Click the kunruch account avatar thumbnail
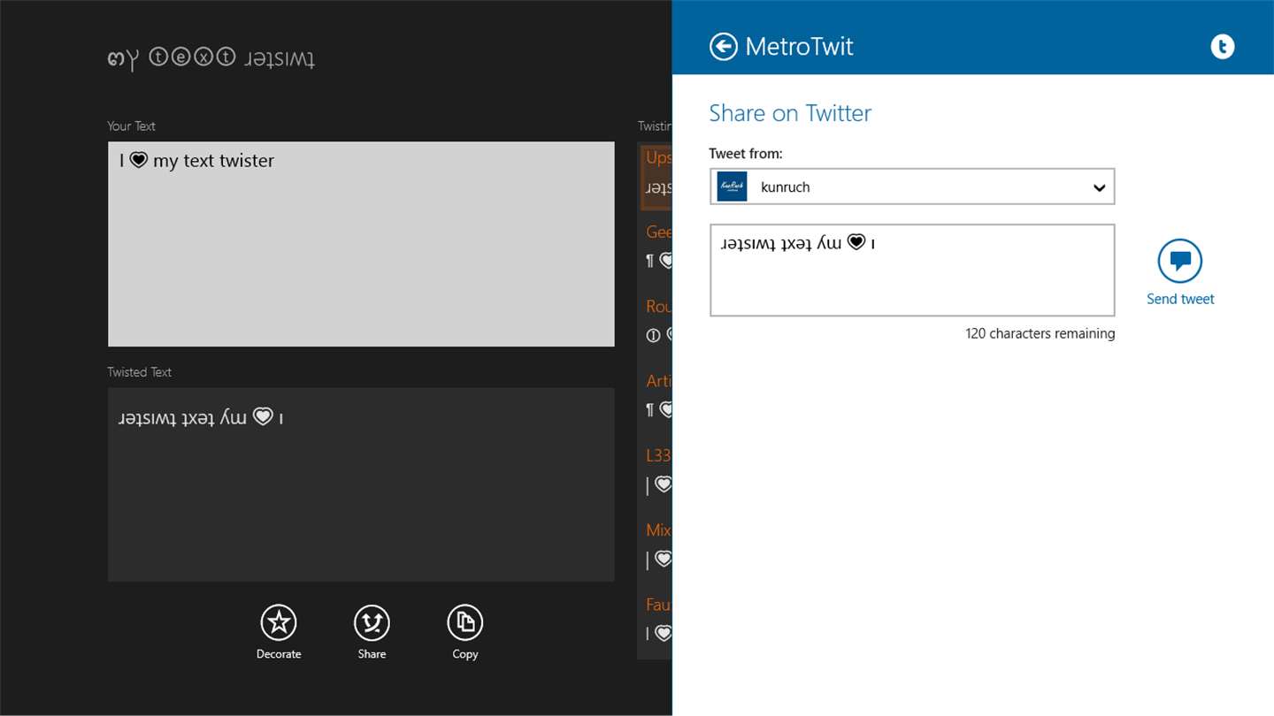The image size is (1274, 716). tap(733, 187)
